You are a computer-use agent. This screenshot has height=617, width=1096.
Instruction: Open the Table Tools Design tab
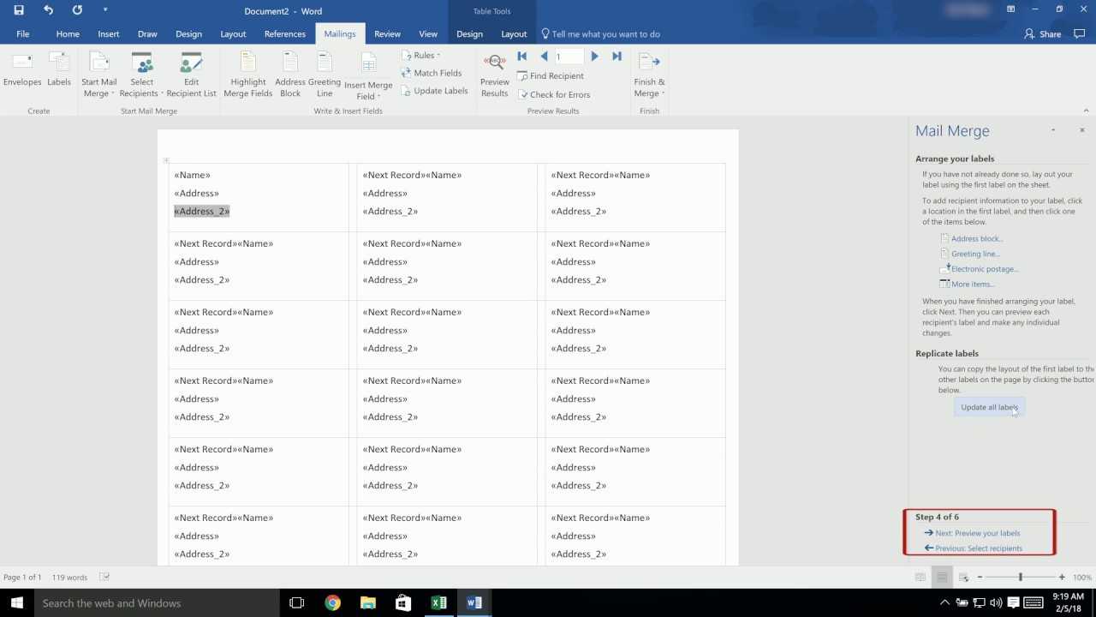coord(469,33)
